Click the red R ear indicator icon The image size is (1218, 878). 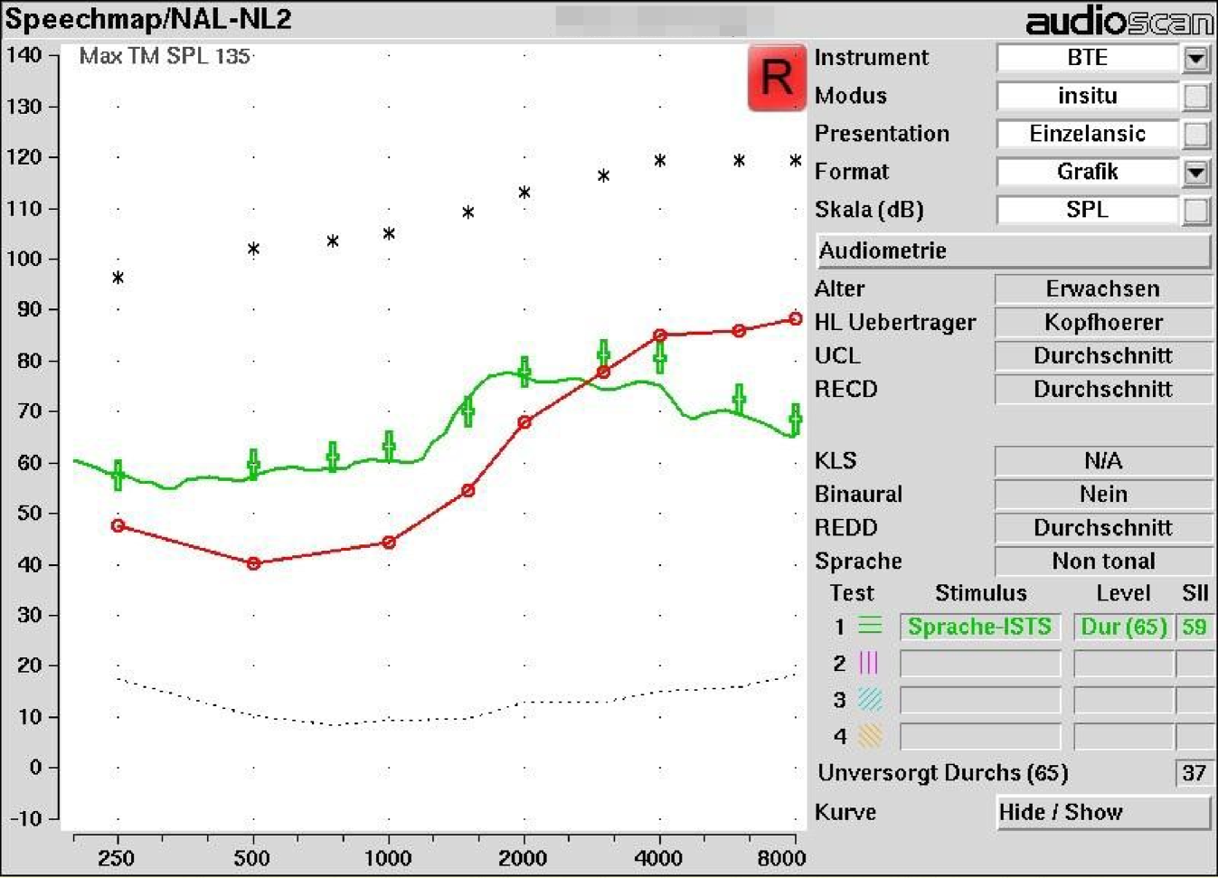coord(776,78)
